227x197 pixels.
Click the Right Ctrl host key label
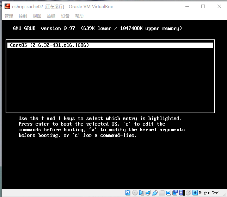pos(209,193)
